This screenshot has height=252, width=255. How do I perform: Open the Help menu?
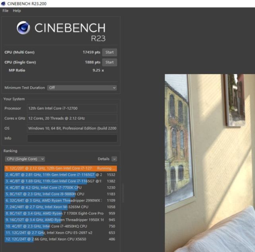point(17,11)
